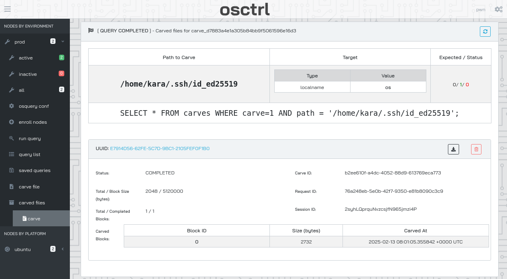Click the prod node count badge

point(53,42)
